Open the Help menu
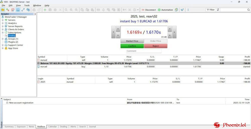Screen dimensions: 251x129 click(x=47, y=6)
